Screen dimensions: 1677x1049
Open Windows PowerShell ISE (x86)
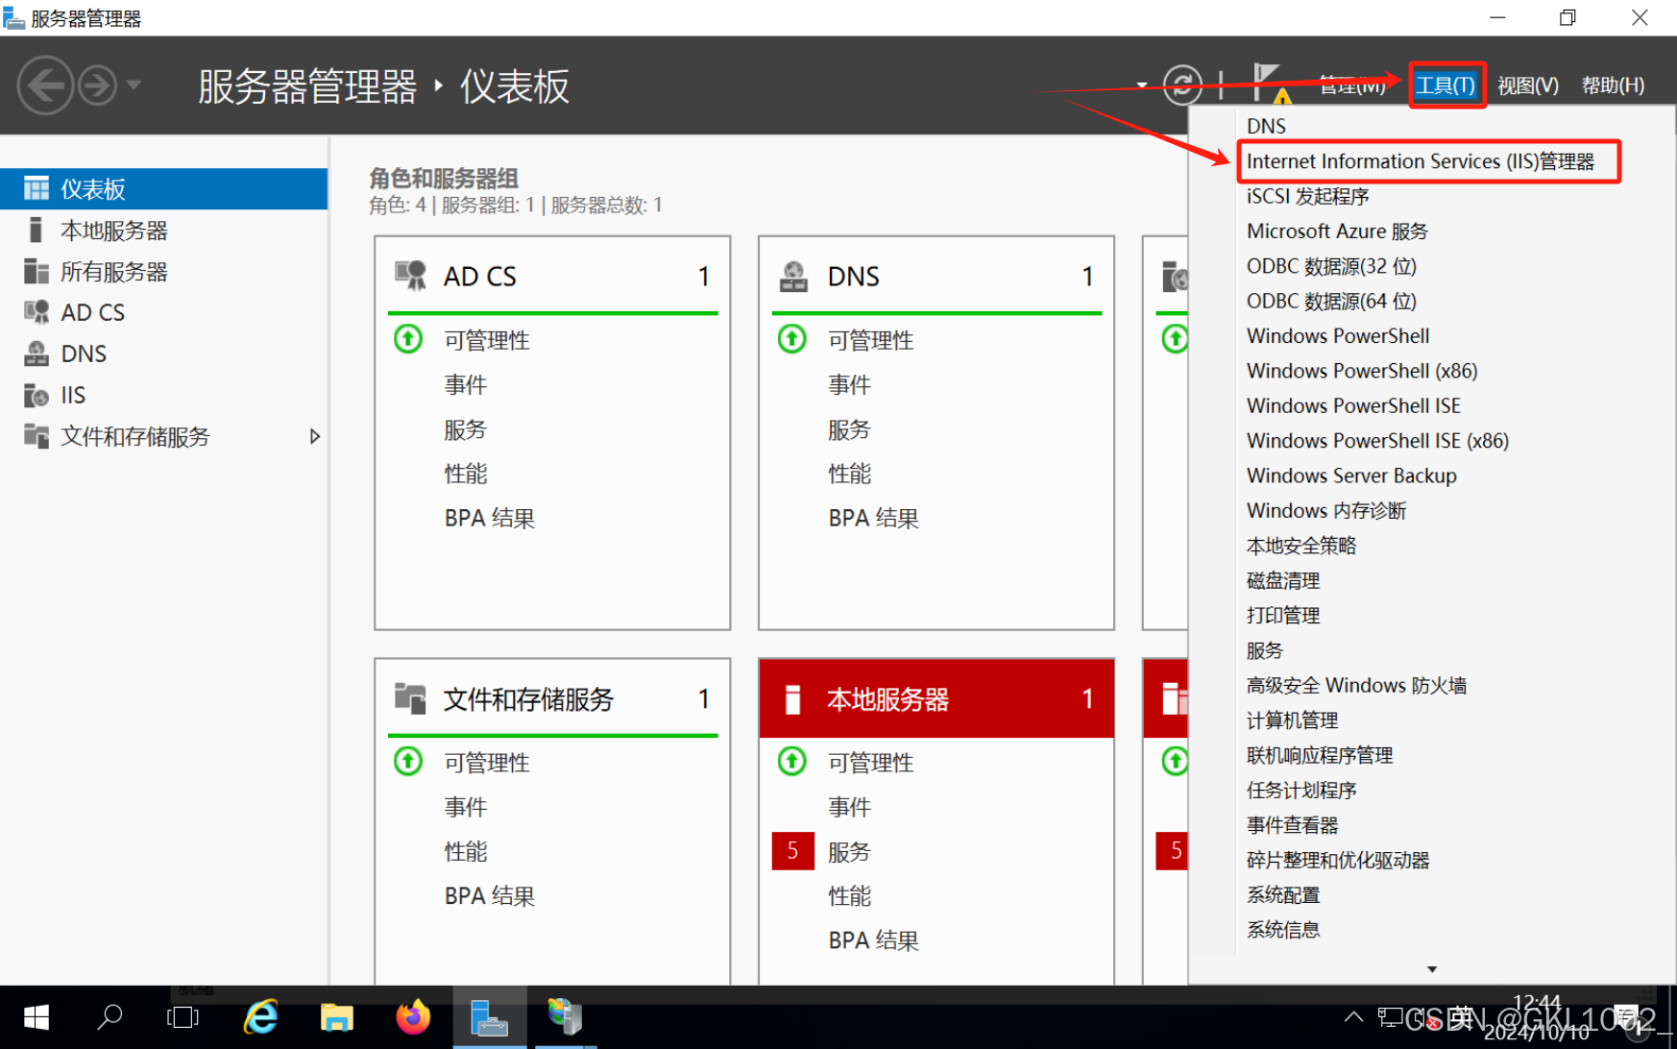(1377, 441)
